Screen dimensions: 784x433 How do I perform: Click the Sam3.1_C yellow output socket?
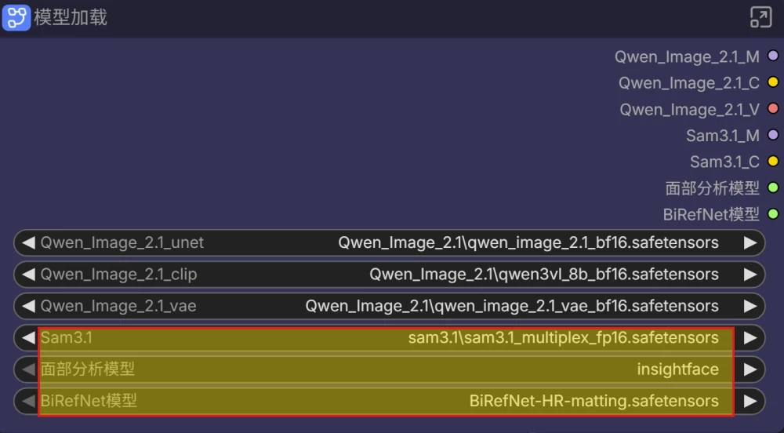point(773,161)
